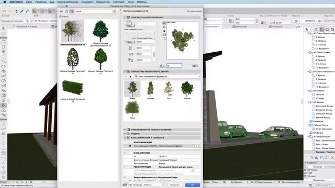Select the Липа tree type thumbnail
The height and width of the screenshot is (188, 335).
(x=132, y=110)
